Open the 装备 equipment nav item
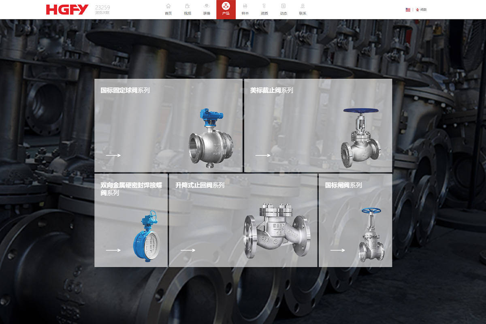The width and height of the screenshot is (486, 324). (x=207, y=9)
